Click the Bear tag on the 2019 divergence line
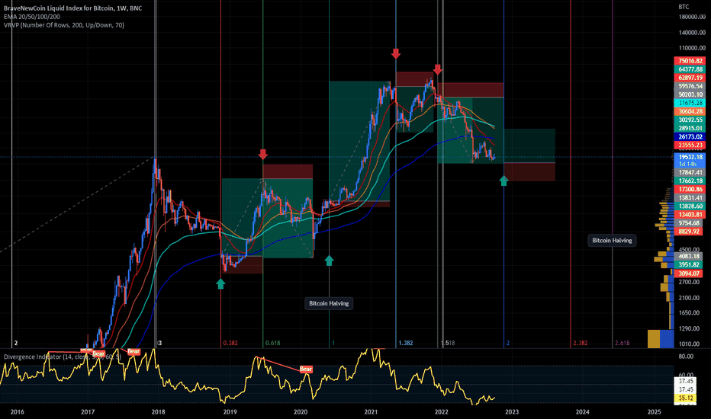 coord(306,369)
